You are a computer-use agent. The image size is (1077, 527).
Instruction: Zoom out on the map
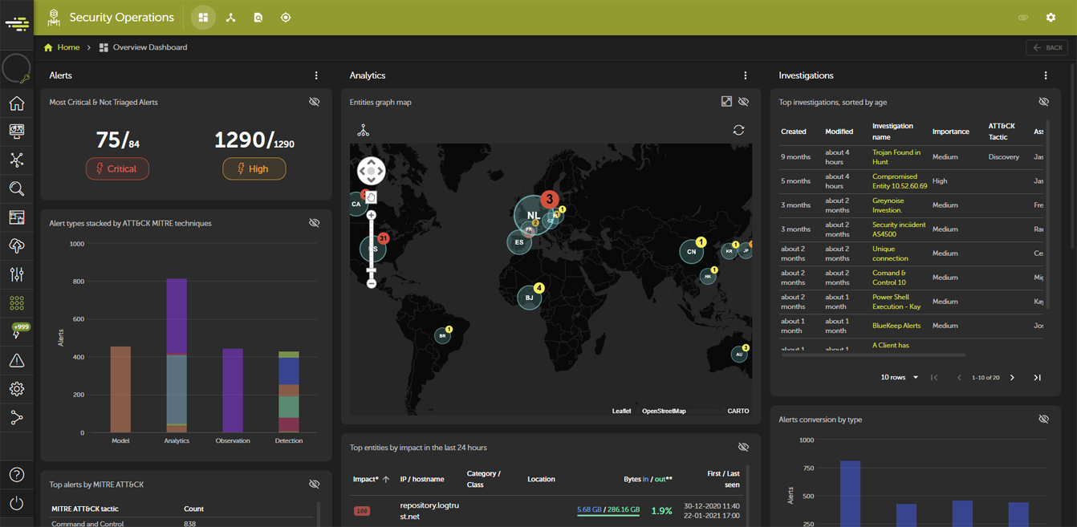click(372, 283)
